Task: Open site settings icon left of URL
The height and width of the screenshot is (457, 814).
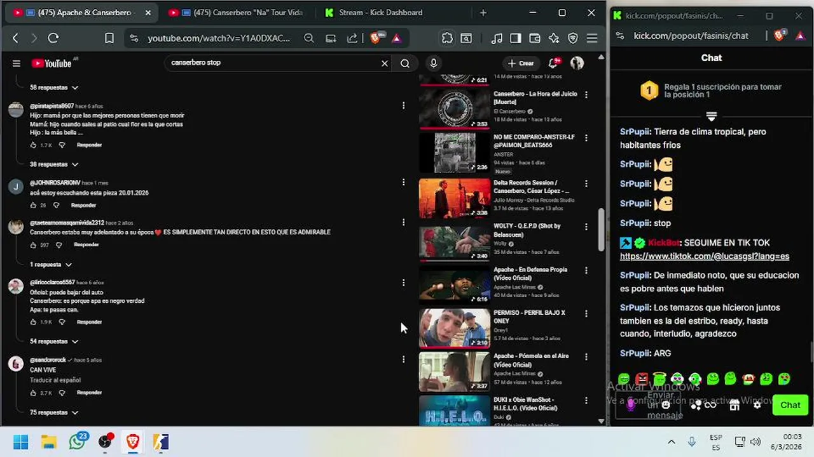Action: click(x=134, y=38)
